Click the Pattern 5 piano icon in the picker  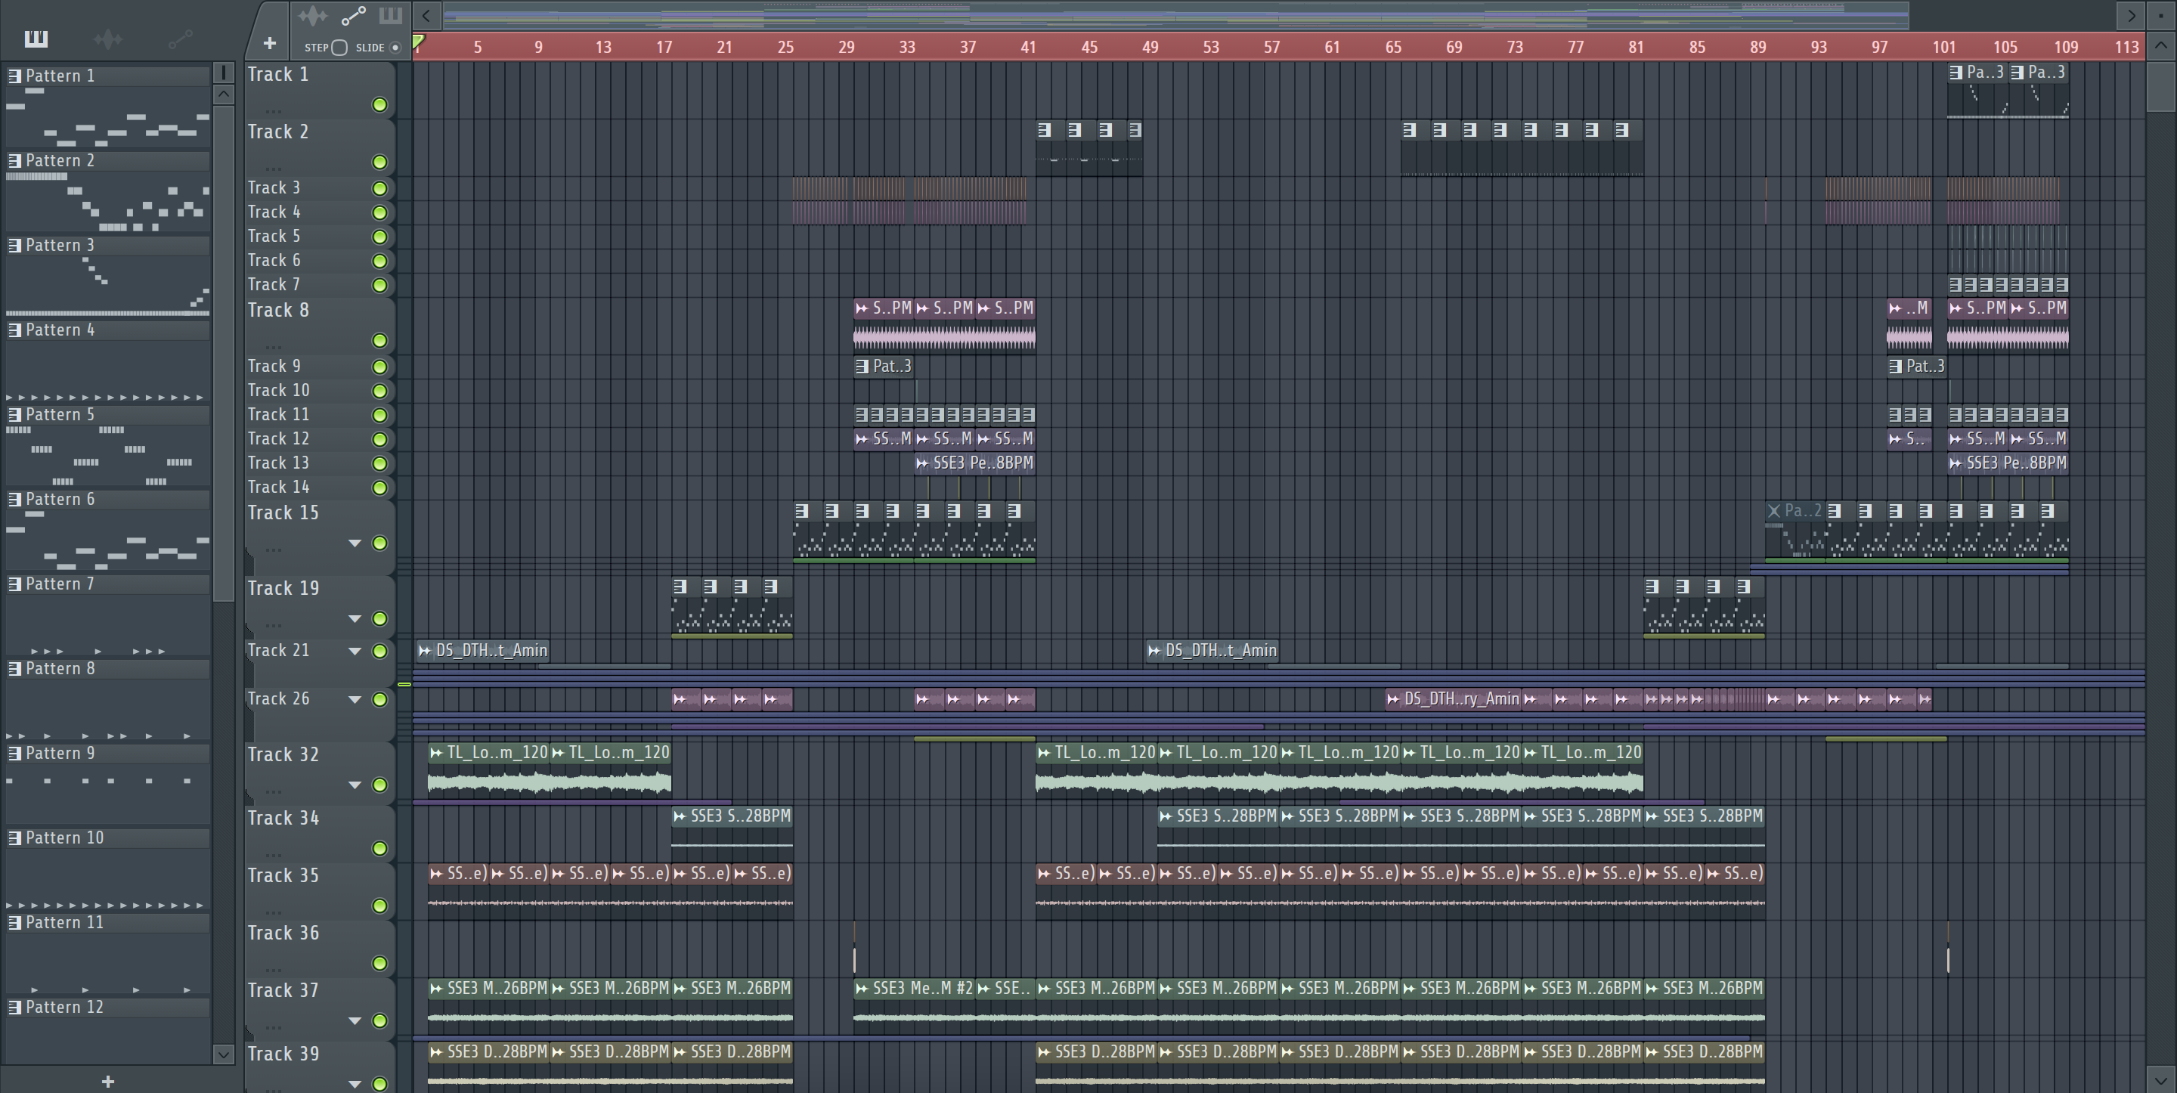tap(14, 415)
